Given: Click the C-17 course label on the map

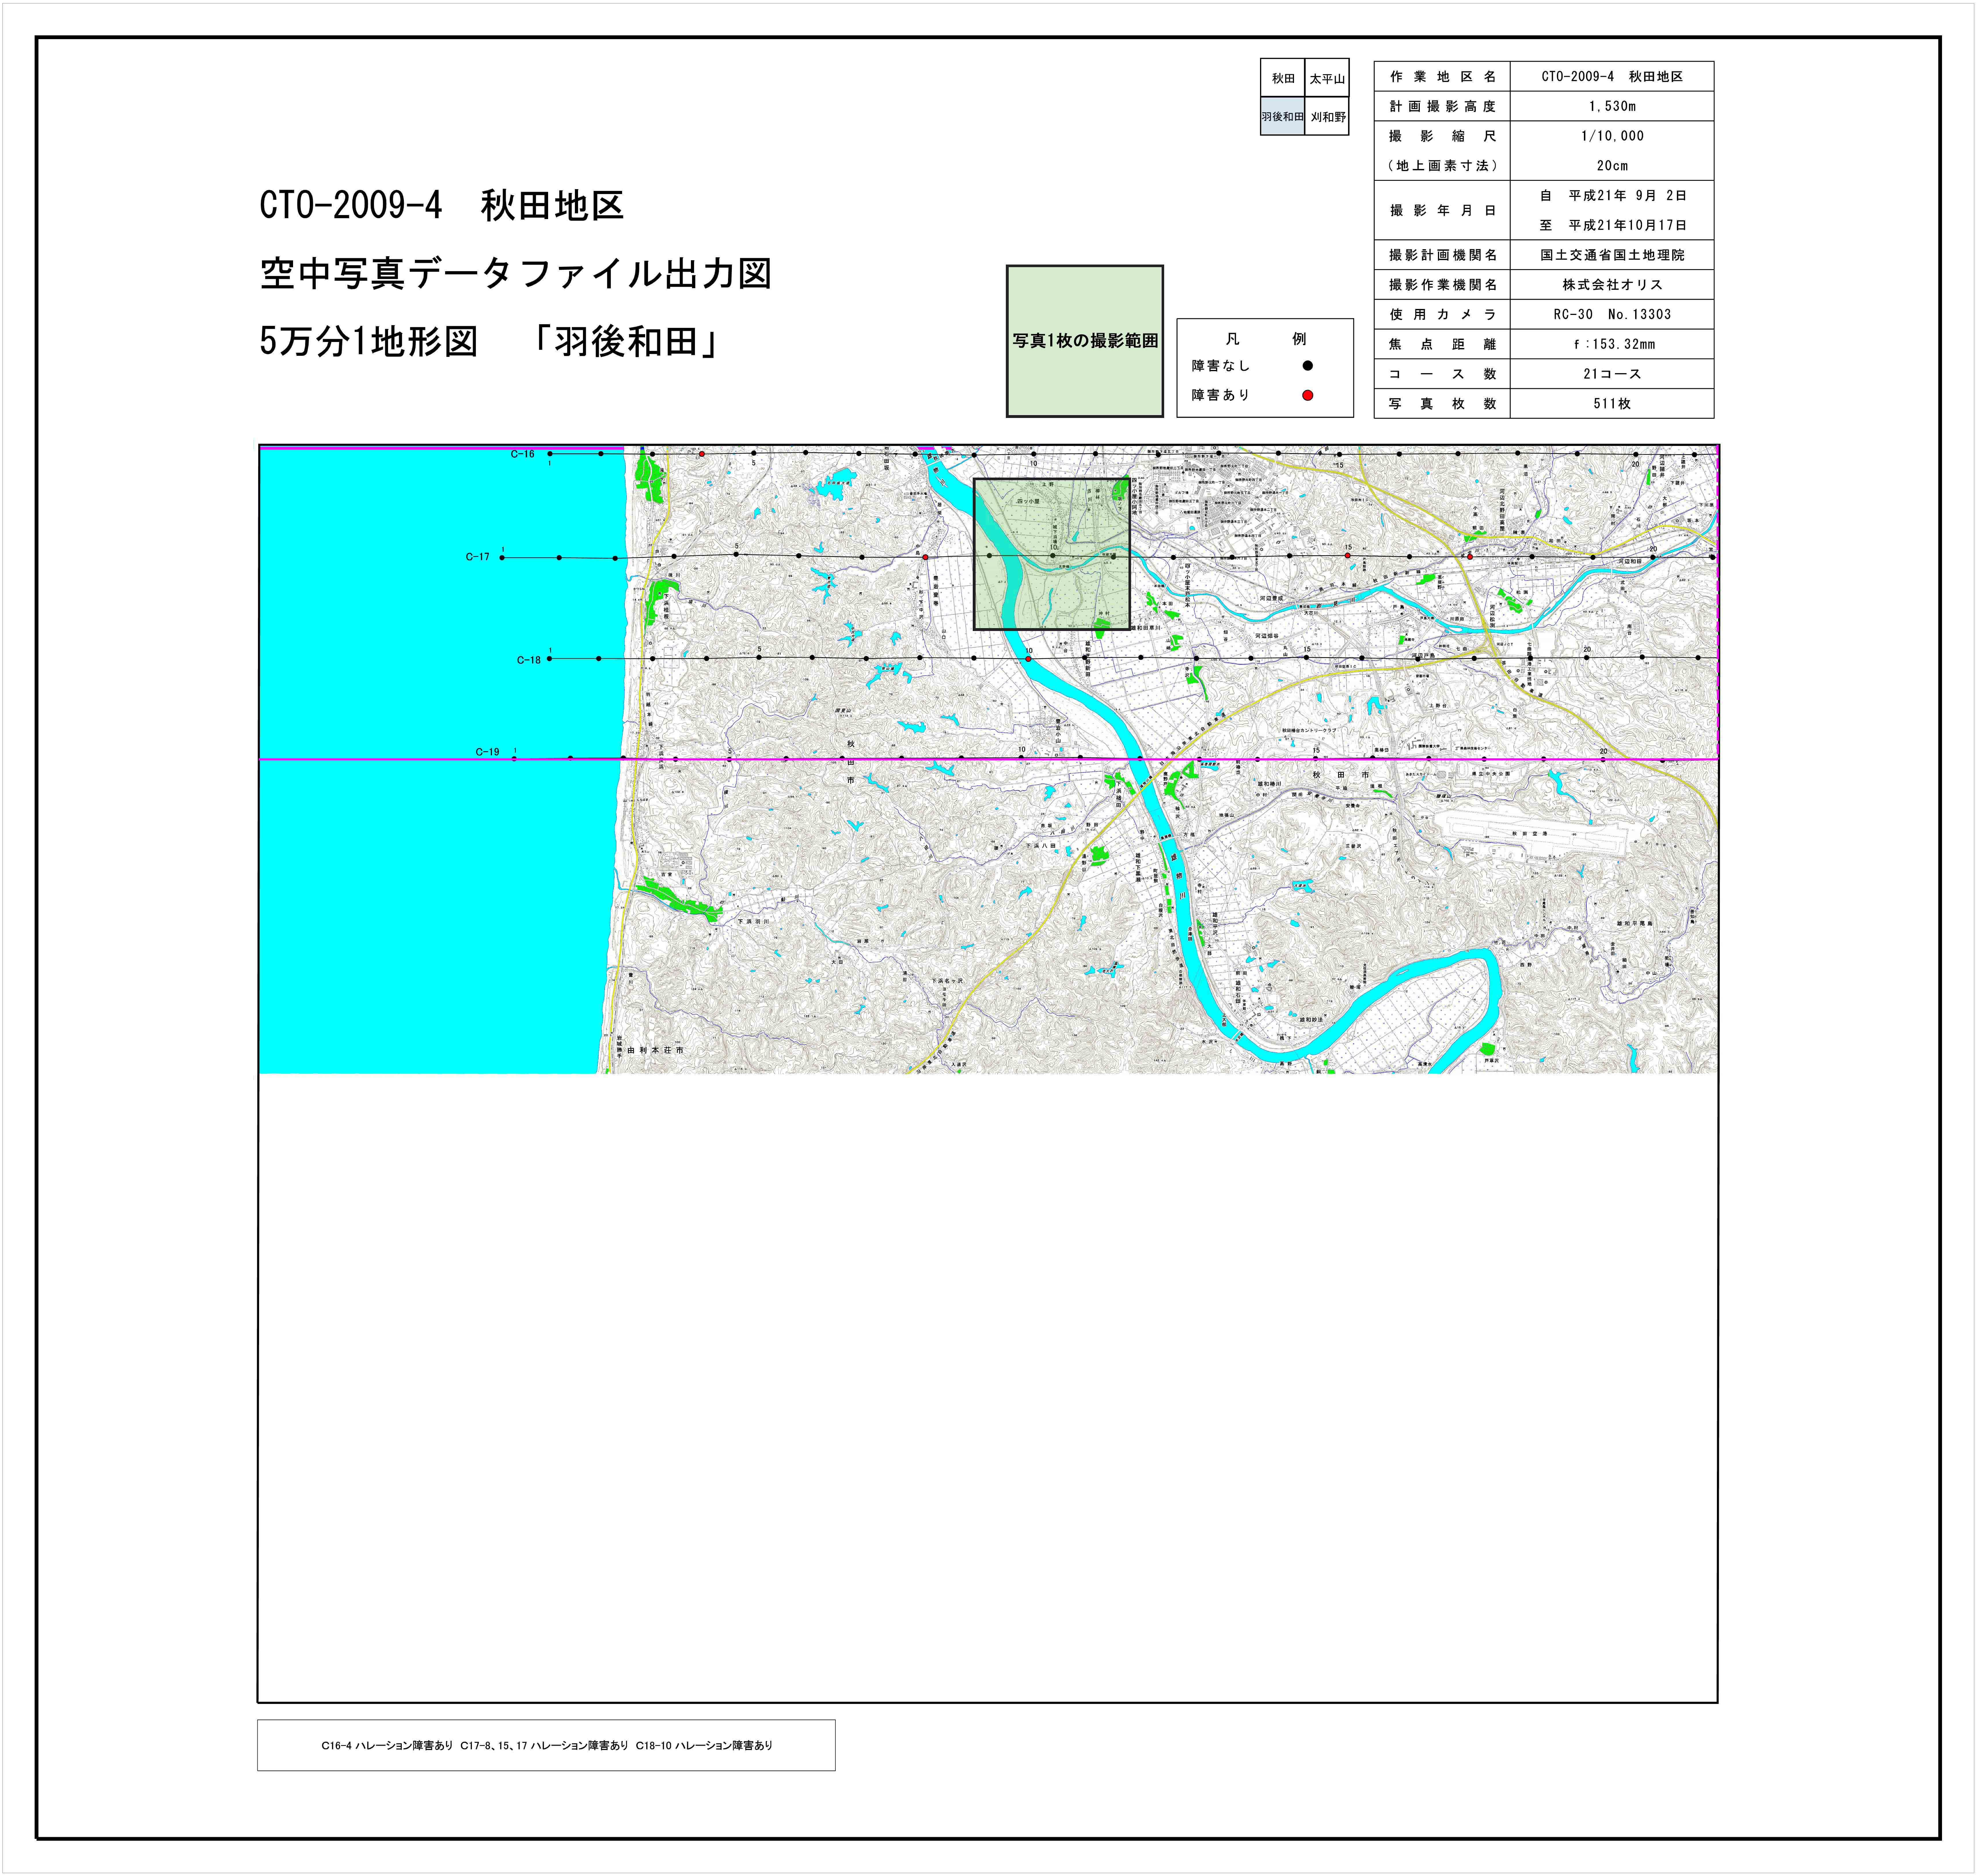Looking at the screenshot, I should (478, 557).
